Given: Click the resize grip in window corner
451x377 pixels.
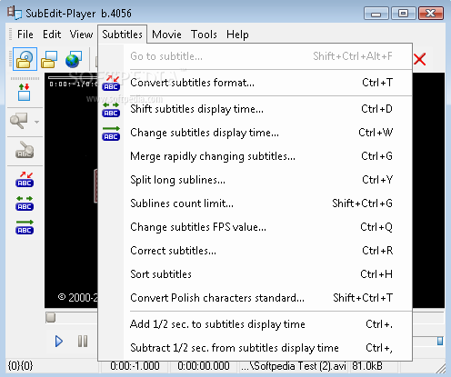Looking at the screenshot, I should tap(440, 368).
